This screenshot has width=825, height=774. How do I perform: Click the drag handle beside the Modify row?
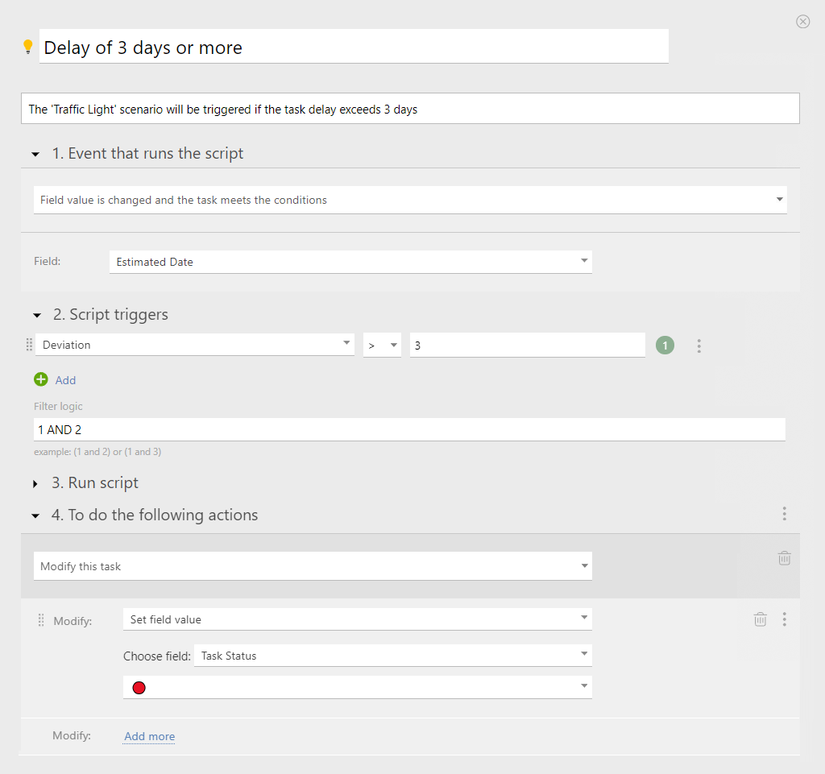(x=40, y=620)
